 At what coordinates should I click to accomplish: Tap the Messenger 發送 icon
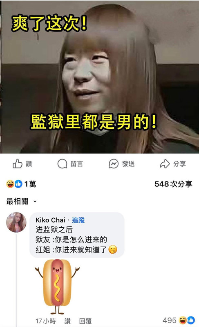(114, 164)
